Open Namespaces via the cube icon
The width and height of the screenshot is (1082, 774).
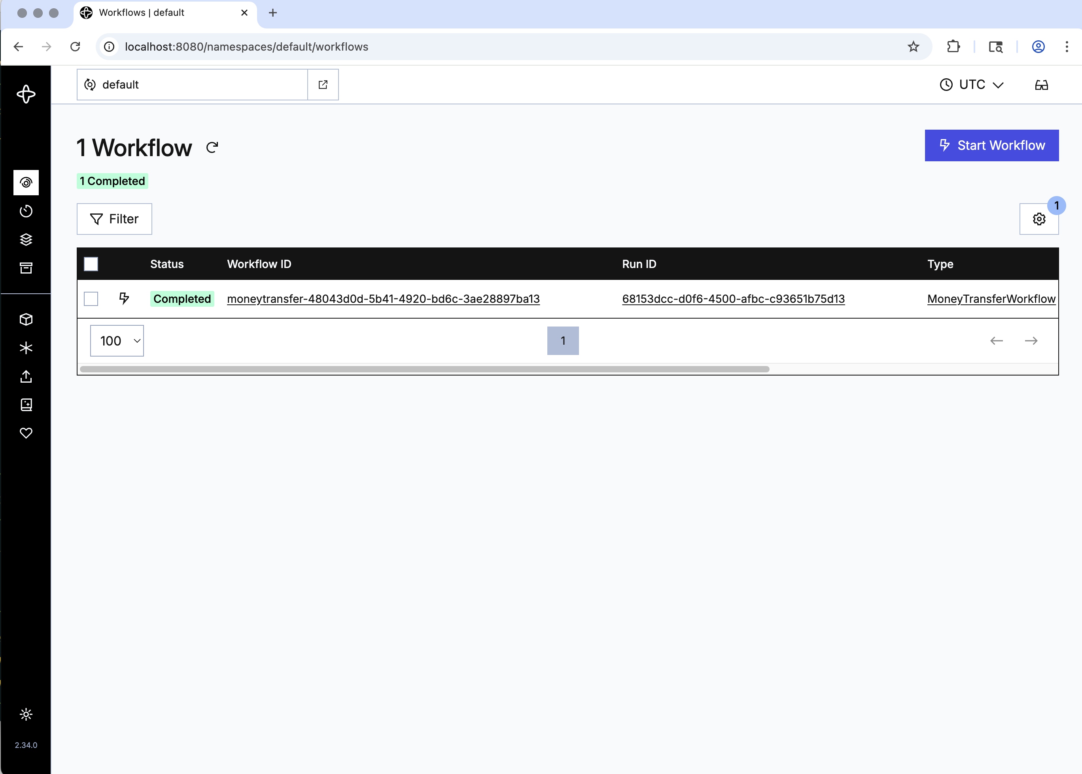coord(26,319)
